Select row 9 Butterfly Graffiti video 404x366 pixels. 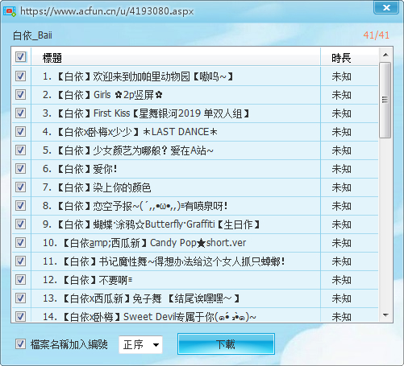coord(195,224)
